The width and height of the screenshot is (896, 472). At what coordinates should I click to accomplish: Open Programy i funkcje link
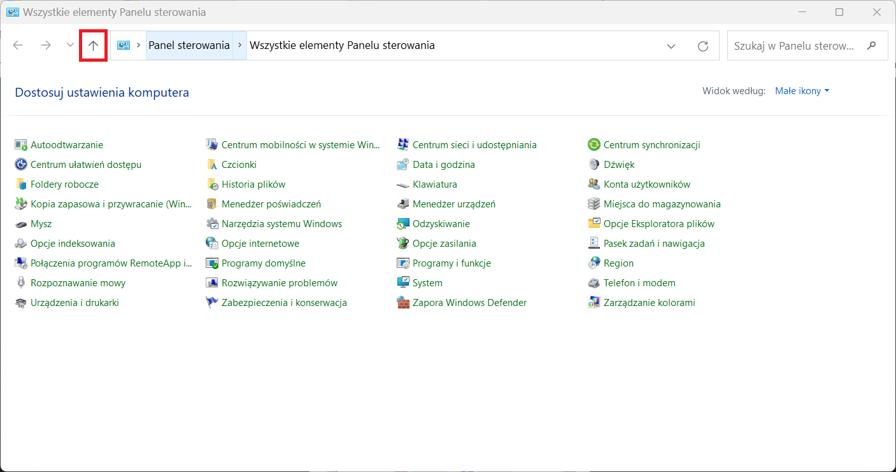[x=452, y=263]
